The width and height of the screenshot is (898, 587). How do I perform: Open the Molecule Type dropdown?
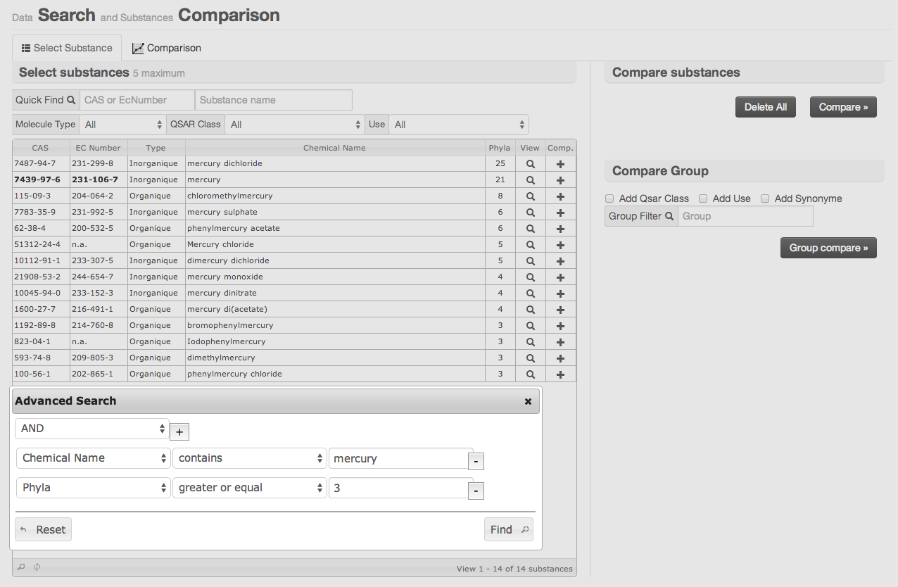pos(123,125)
